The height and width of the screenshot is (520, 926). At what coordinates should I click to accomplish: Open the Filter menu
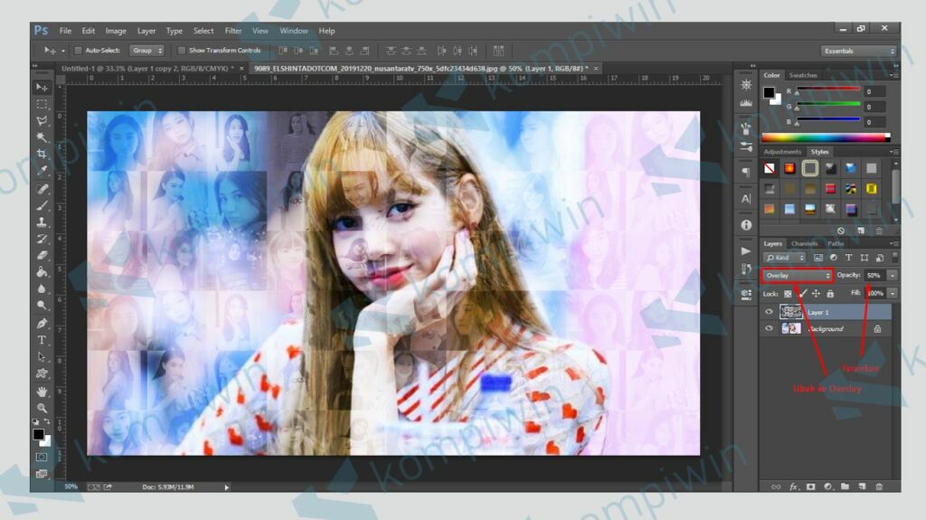click(x=233, y=31)
